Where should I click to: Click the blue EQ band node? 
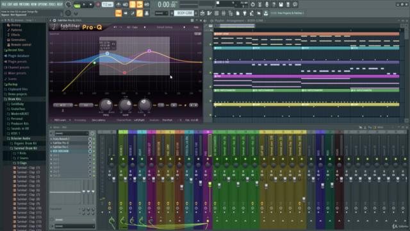tap(107, 53)
